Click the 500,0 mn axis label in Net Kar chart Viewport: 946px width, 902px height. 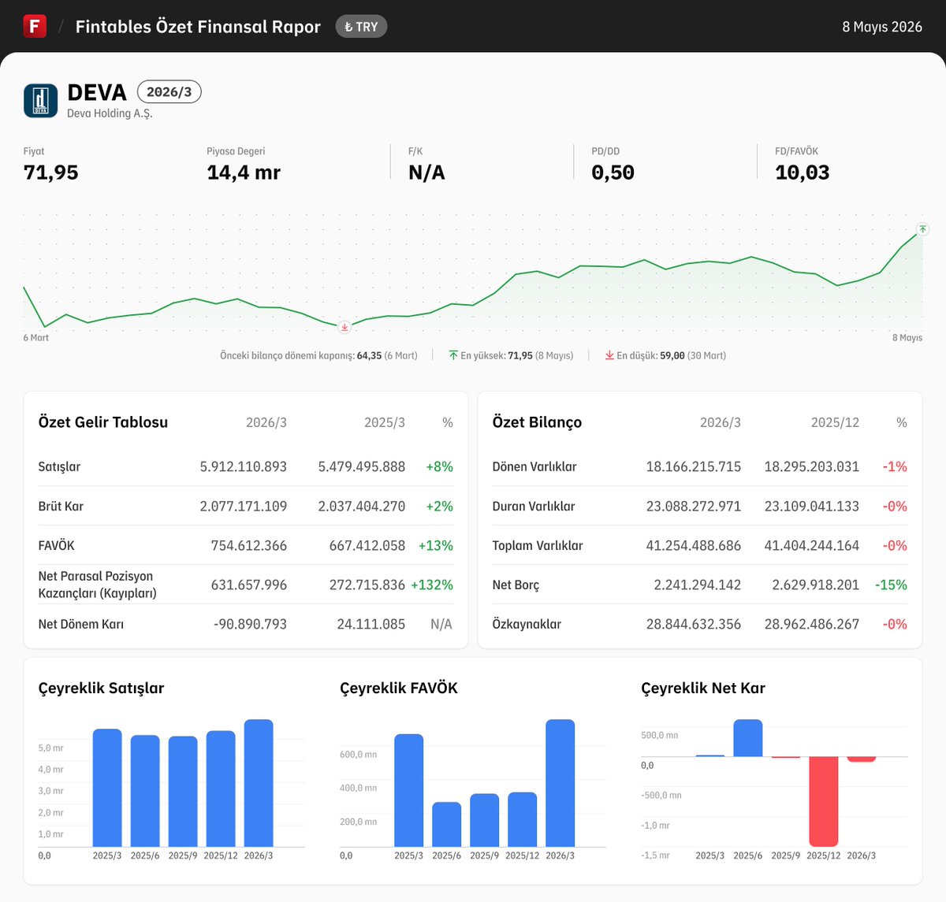coord(660,736)
